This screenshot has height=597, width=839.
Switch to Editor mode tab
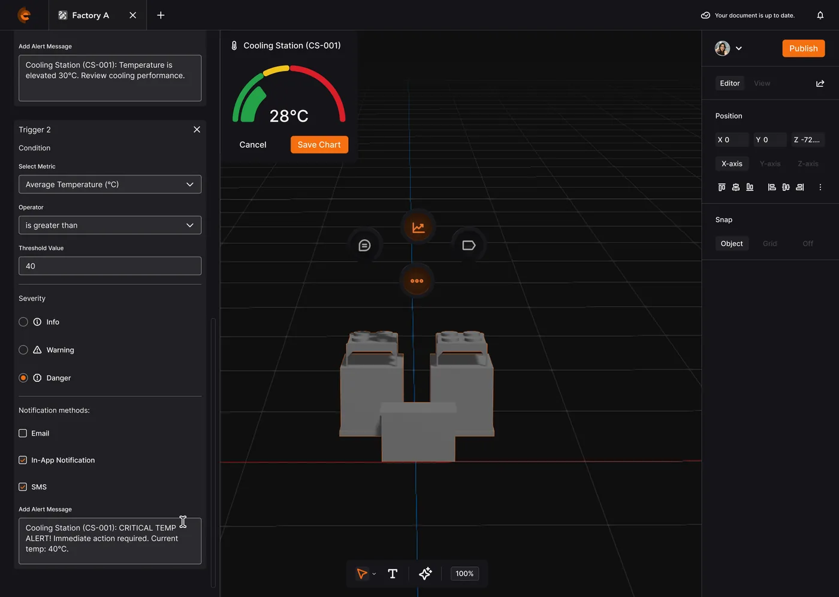pyautogui.click(x=729, y=83)
